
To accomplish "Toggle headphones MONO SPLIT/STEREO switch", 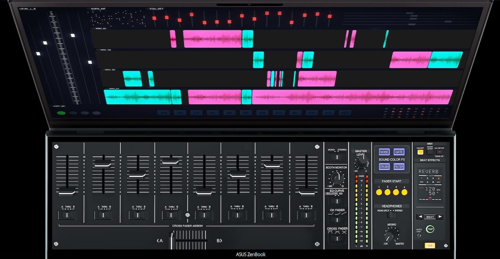I will click(x=392, y=215).
